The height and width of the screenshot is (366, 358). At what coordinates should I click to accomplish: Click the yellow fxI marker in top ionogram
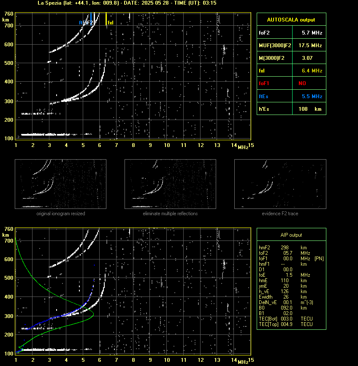[106, 19]
